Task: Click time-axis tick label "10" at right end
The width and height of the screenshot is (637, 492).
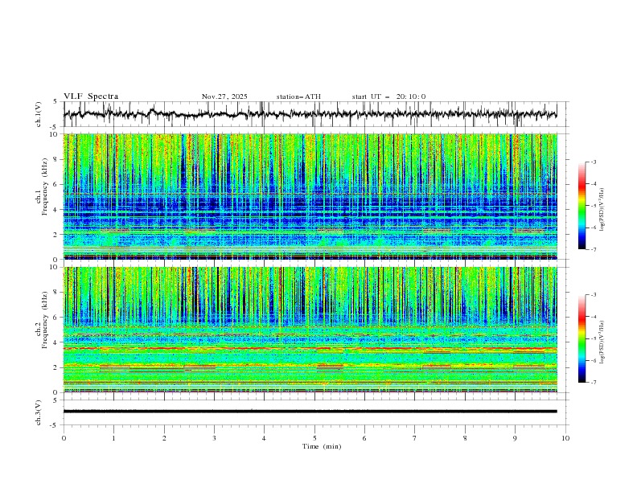Action: pyautogui.click(x=565, y=438)
